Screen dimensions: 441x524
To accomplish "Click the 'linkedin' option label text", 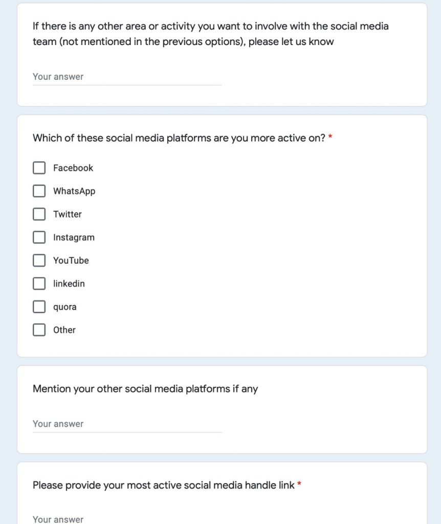I will [69, 283].
